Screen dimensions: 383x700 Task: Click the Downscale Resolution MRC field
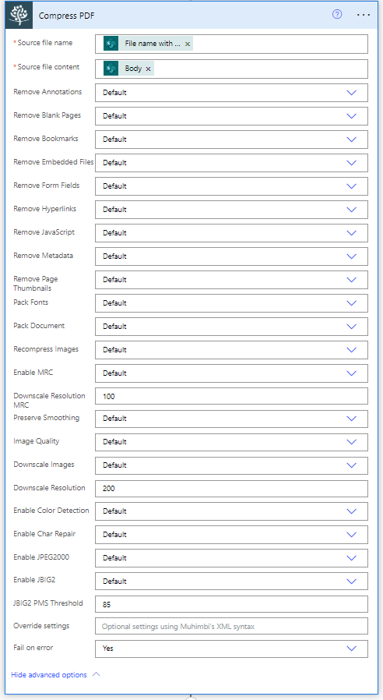coord(231,396)
